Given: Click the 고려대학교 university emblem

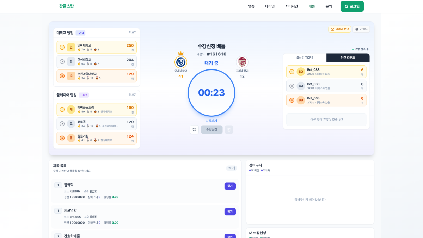Looking at the screenshot, I should point(242,62).
